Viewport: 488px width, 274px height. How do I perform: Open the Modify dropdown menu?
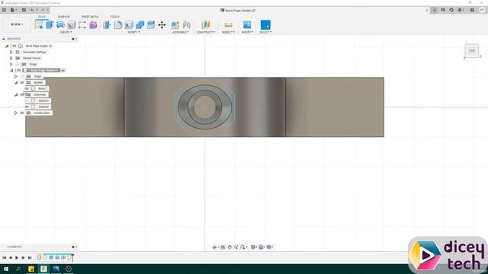tap(134, 32)
